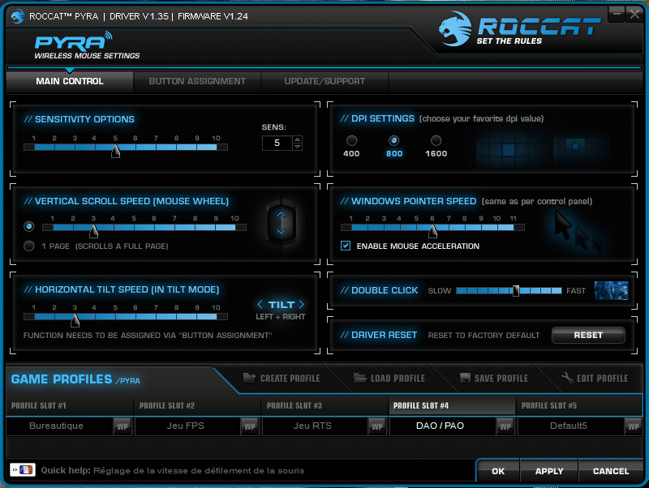Screen dimensions: 649x488
Task: Increase the SENS value with the up arrow
Action: [298, 139]
